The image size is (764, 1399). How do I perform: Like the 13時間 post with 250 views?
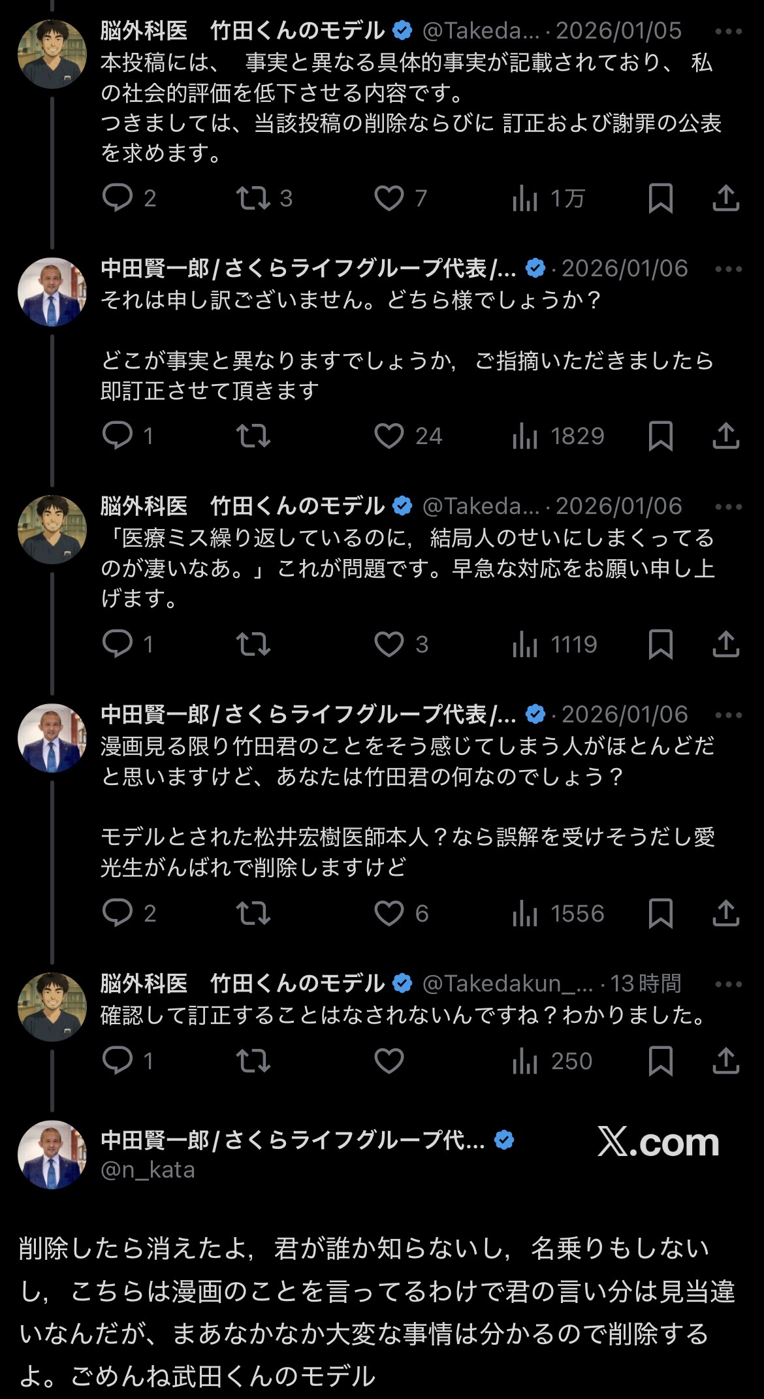point(389,1061)
